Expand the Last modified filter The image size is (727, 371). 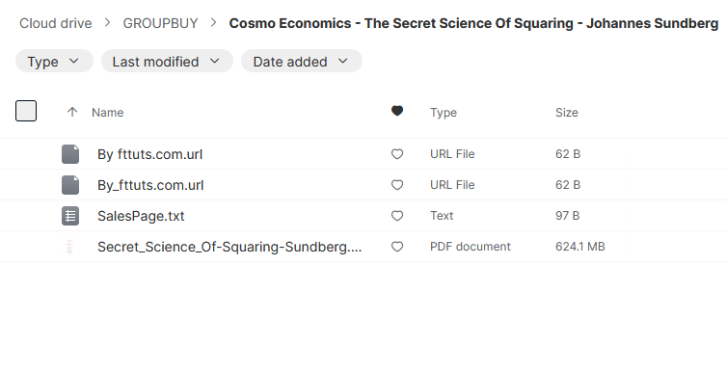[167, 61]
